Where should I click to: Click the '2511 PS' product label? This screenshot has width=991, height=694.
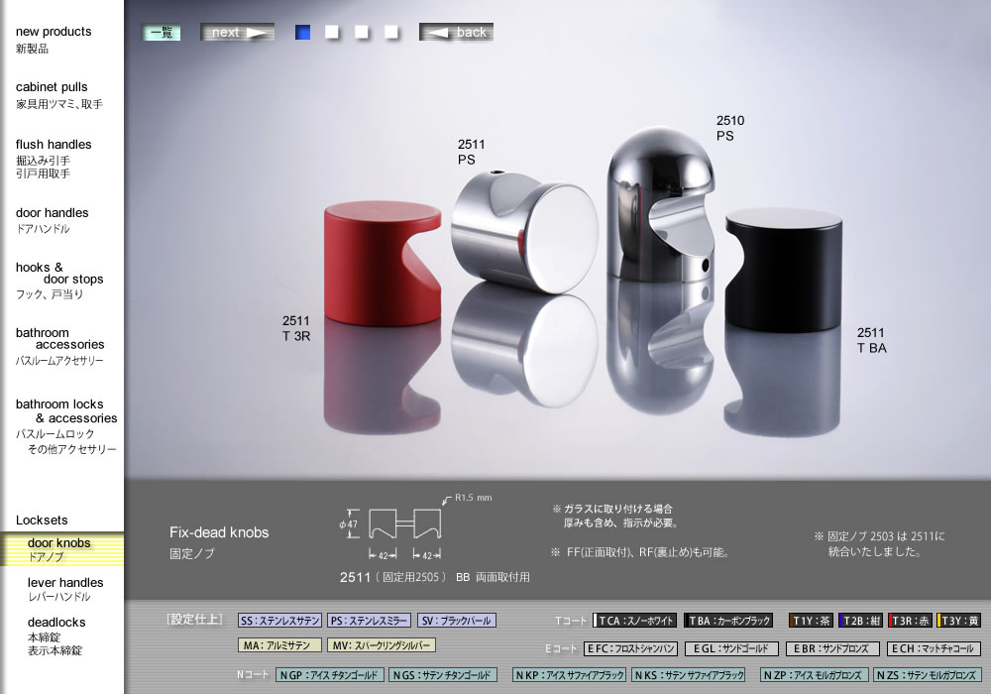[471, 153]
